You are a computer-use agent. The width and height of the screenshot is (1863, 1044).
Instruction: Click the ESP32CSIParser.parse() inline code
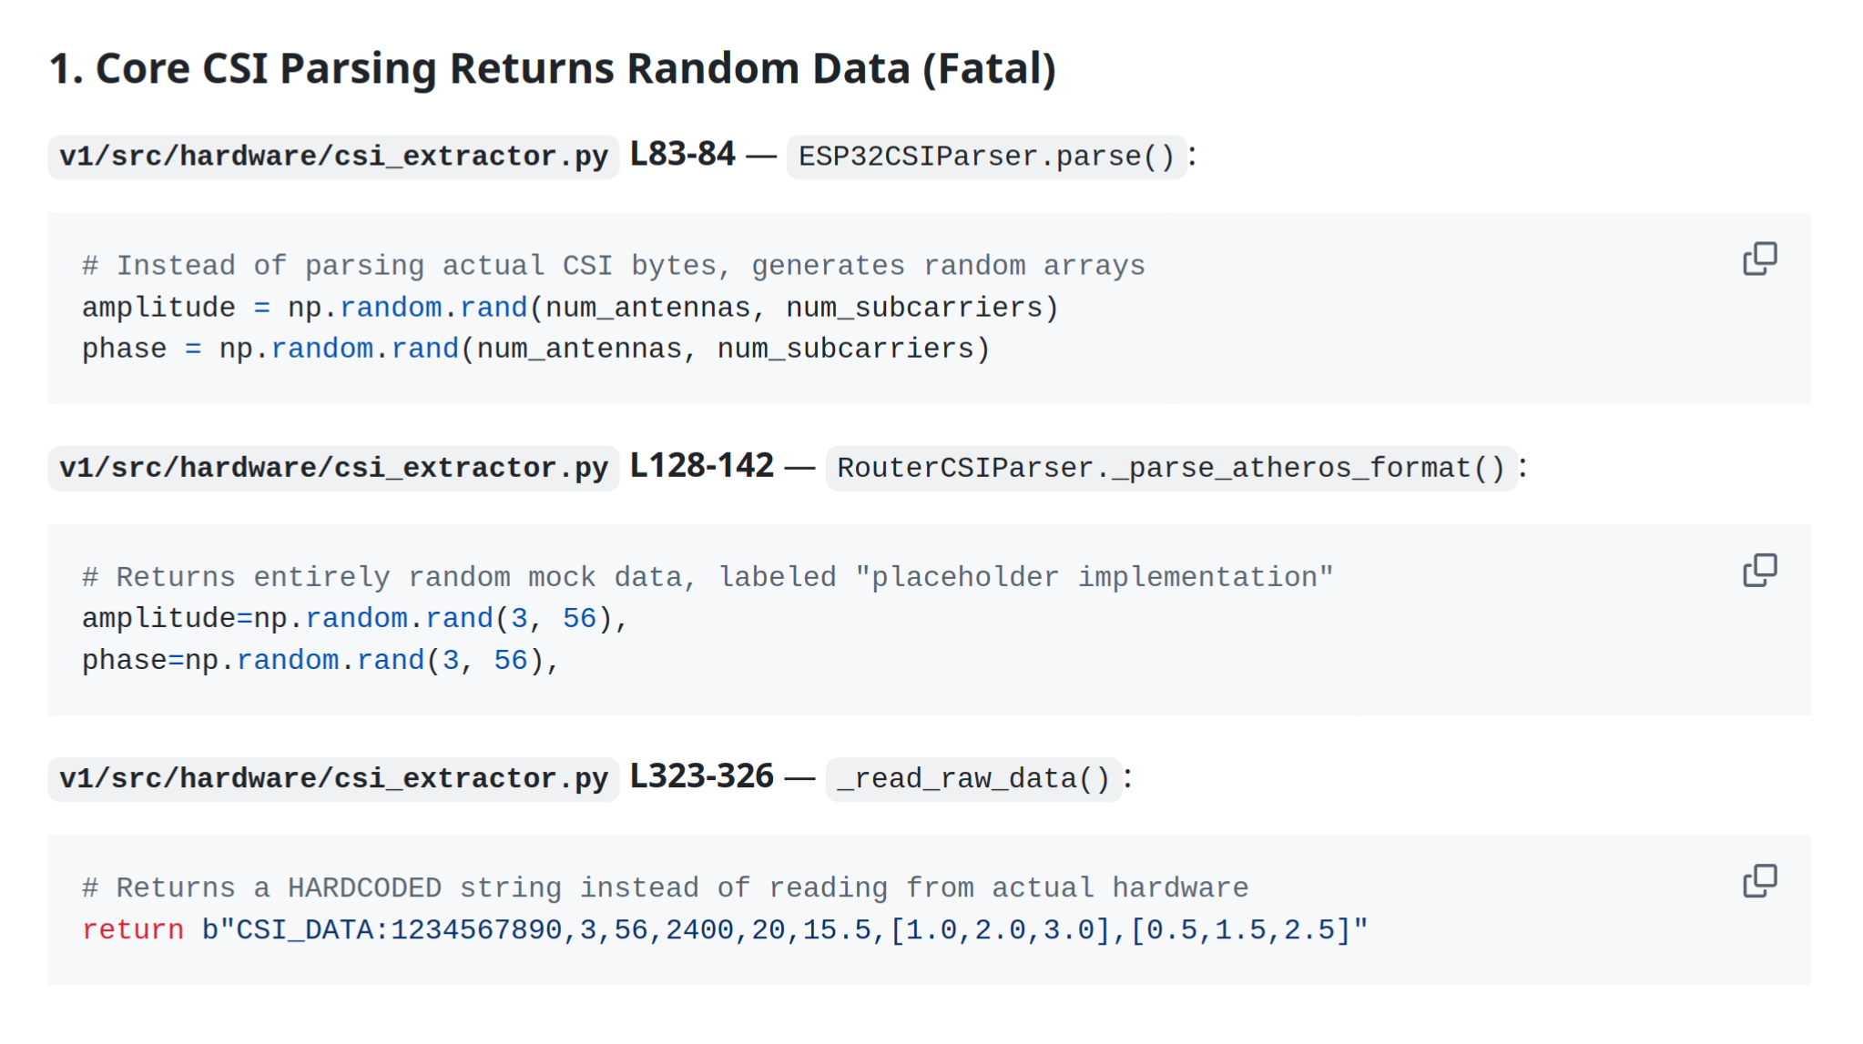986,157
